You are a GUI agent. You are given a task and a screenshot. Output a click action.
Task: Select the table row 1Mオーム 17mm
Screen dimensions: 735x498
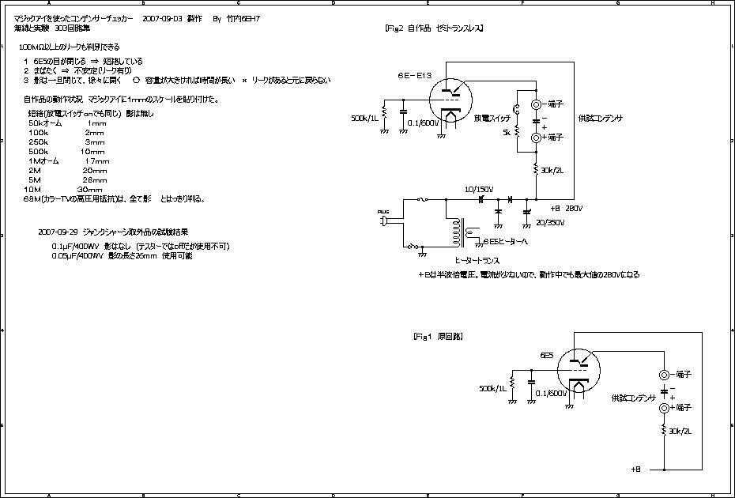69,160
